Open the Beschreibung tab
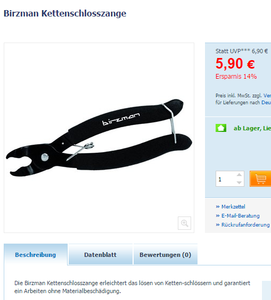271x300 pixels. (36, 255)
